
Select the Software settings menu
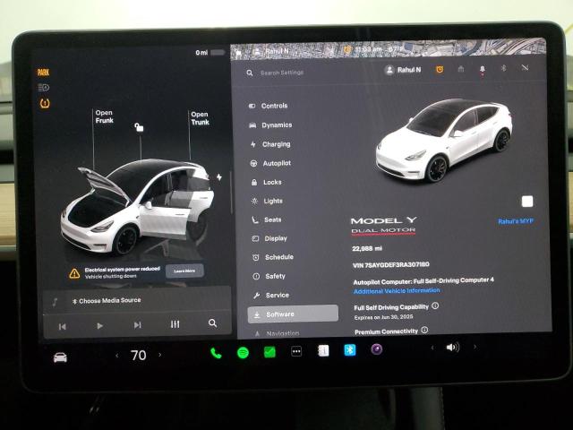[293, 314]
